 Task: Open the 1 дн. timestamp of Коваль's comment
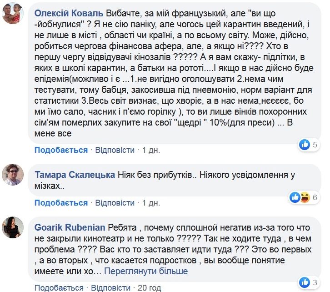(151, 150)
